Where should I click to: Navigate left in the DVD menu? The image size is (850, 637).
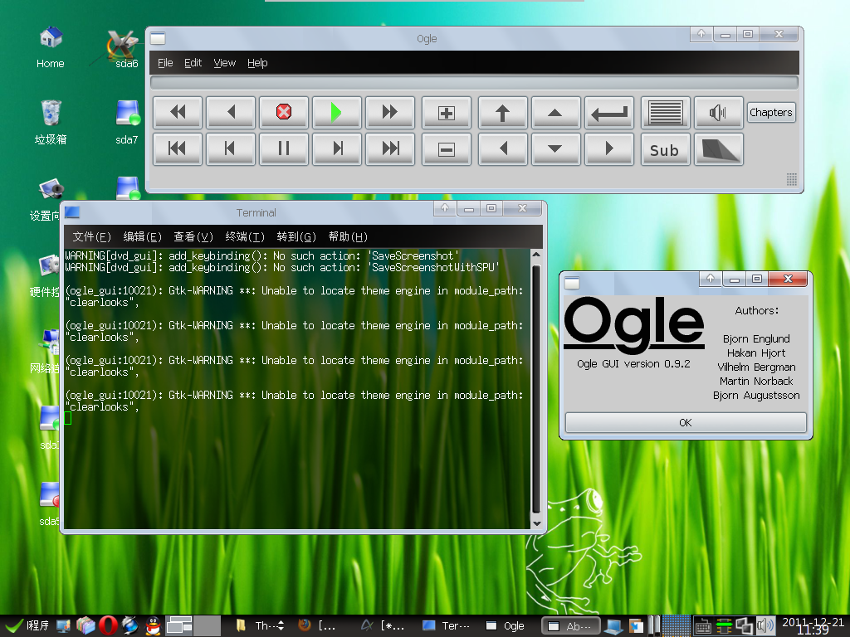pyautogui.click(x=502, y=149)
